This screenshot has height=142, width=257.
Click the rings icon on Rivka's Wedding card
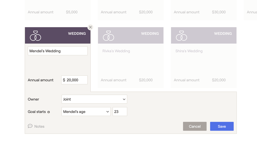108,36
